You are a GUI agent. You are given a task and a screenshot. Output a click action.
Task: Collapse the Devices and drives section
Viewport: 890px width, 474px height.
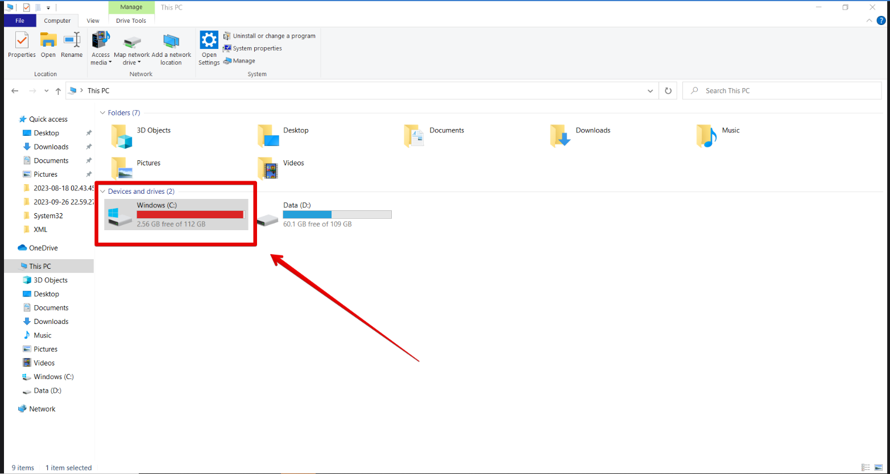[x=102, y=192]
